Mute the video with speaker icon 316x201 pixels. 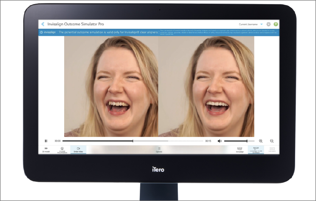tap(220, 141)
